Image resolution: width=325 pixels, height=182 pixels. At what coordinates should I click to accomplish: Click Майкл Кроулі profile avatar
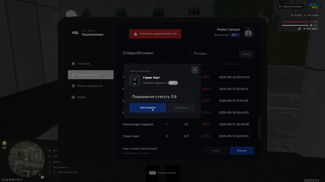click(249, 32)
